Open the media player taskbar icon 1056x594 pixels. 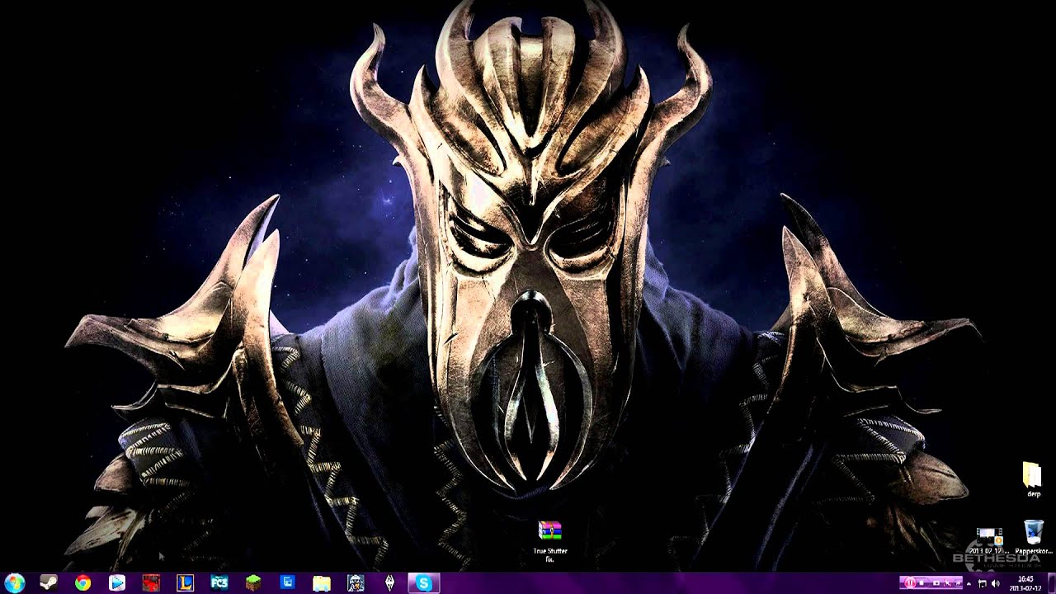[x=117, y=583]
